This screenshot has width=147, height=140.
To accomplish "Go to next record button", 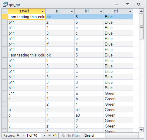I will [x=44, y=135].
